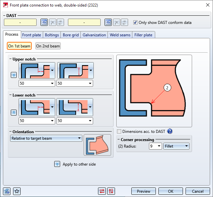The image size is (213, 197).
Task: Open the Orientation dropdown
Action: click(46, 138)
